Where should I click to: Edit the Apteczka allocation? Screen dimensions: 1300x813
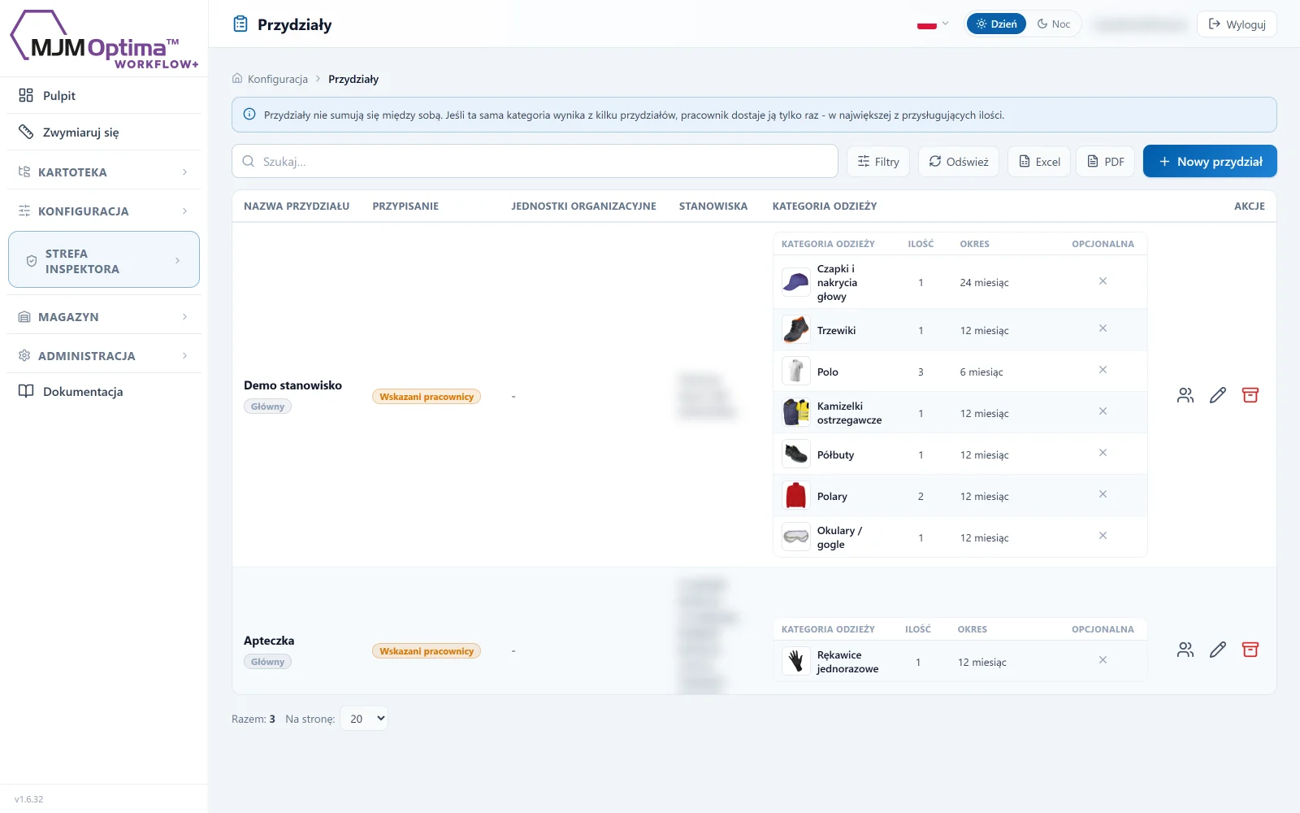tap(1218, 650)
